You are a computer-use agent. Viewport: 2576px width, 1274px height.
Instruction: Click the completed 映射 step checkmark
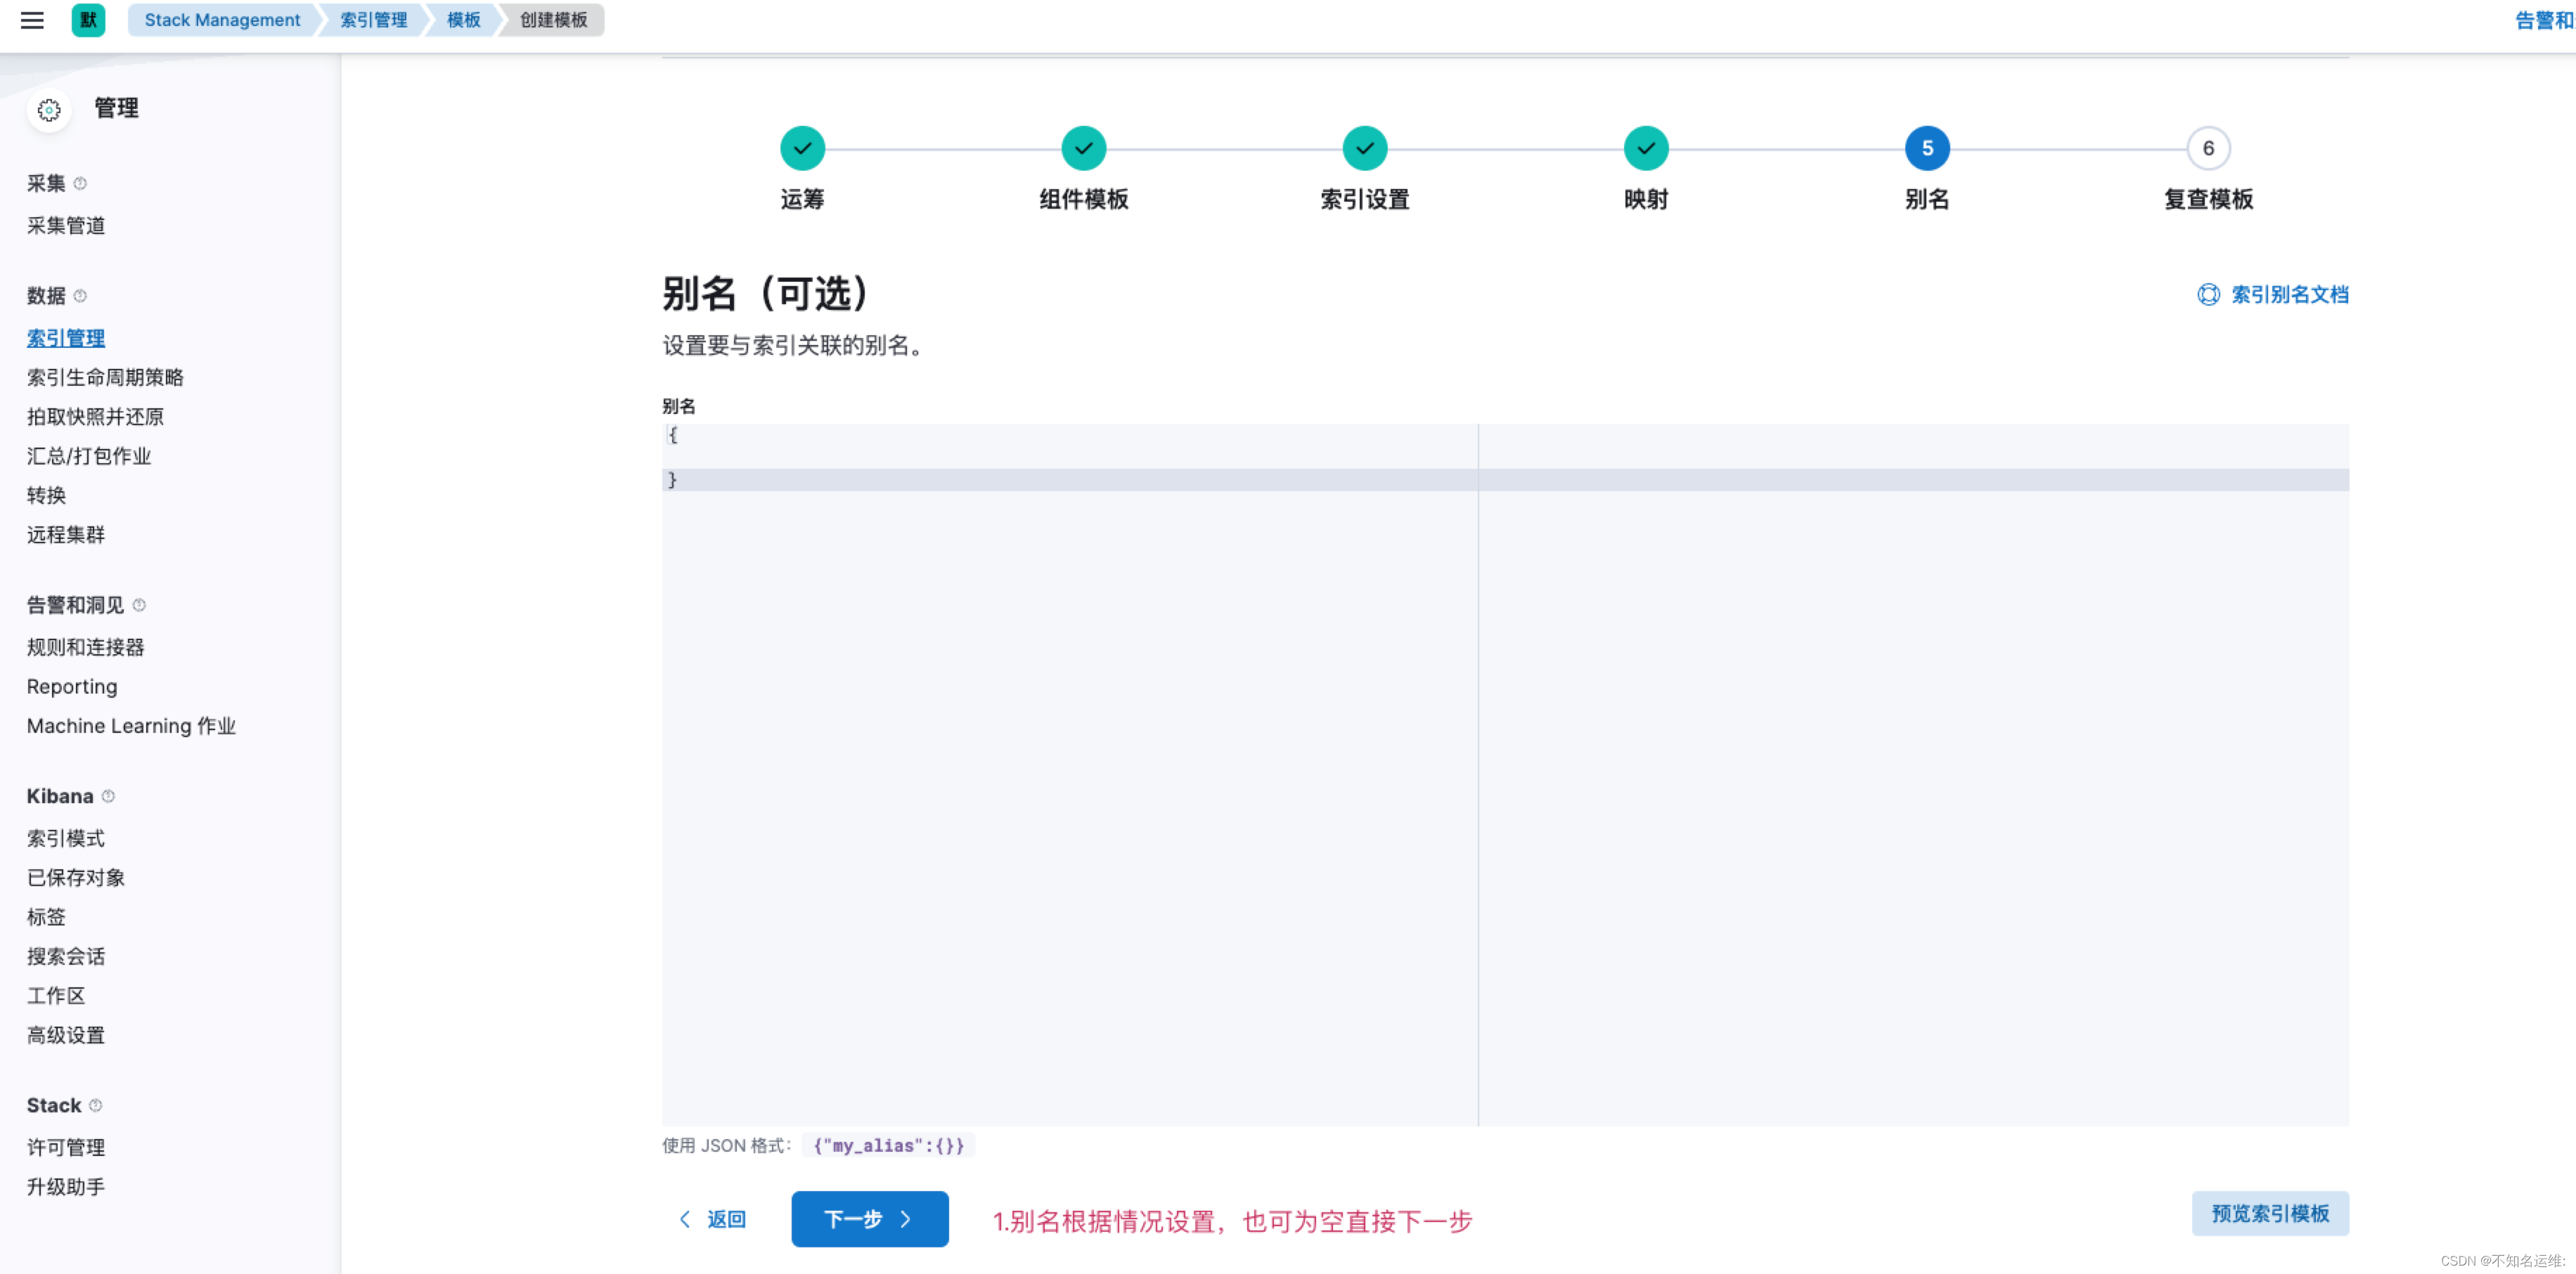tap(1645, 149)
